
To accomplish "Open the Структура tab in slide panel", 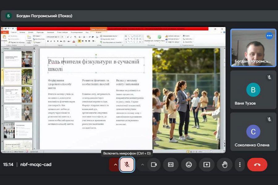I will [x=17, y=48].
